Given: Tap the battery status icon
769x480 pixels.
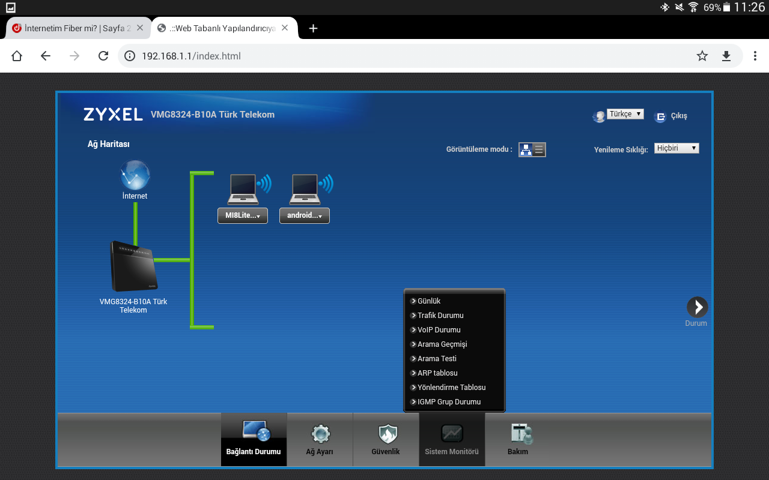Looking at the screenshot, I should point(727,7).
